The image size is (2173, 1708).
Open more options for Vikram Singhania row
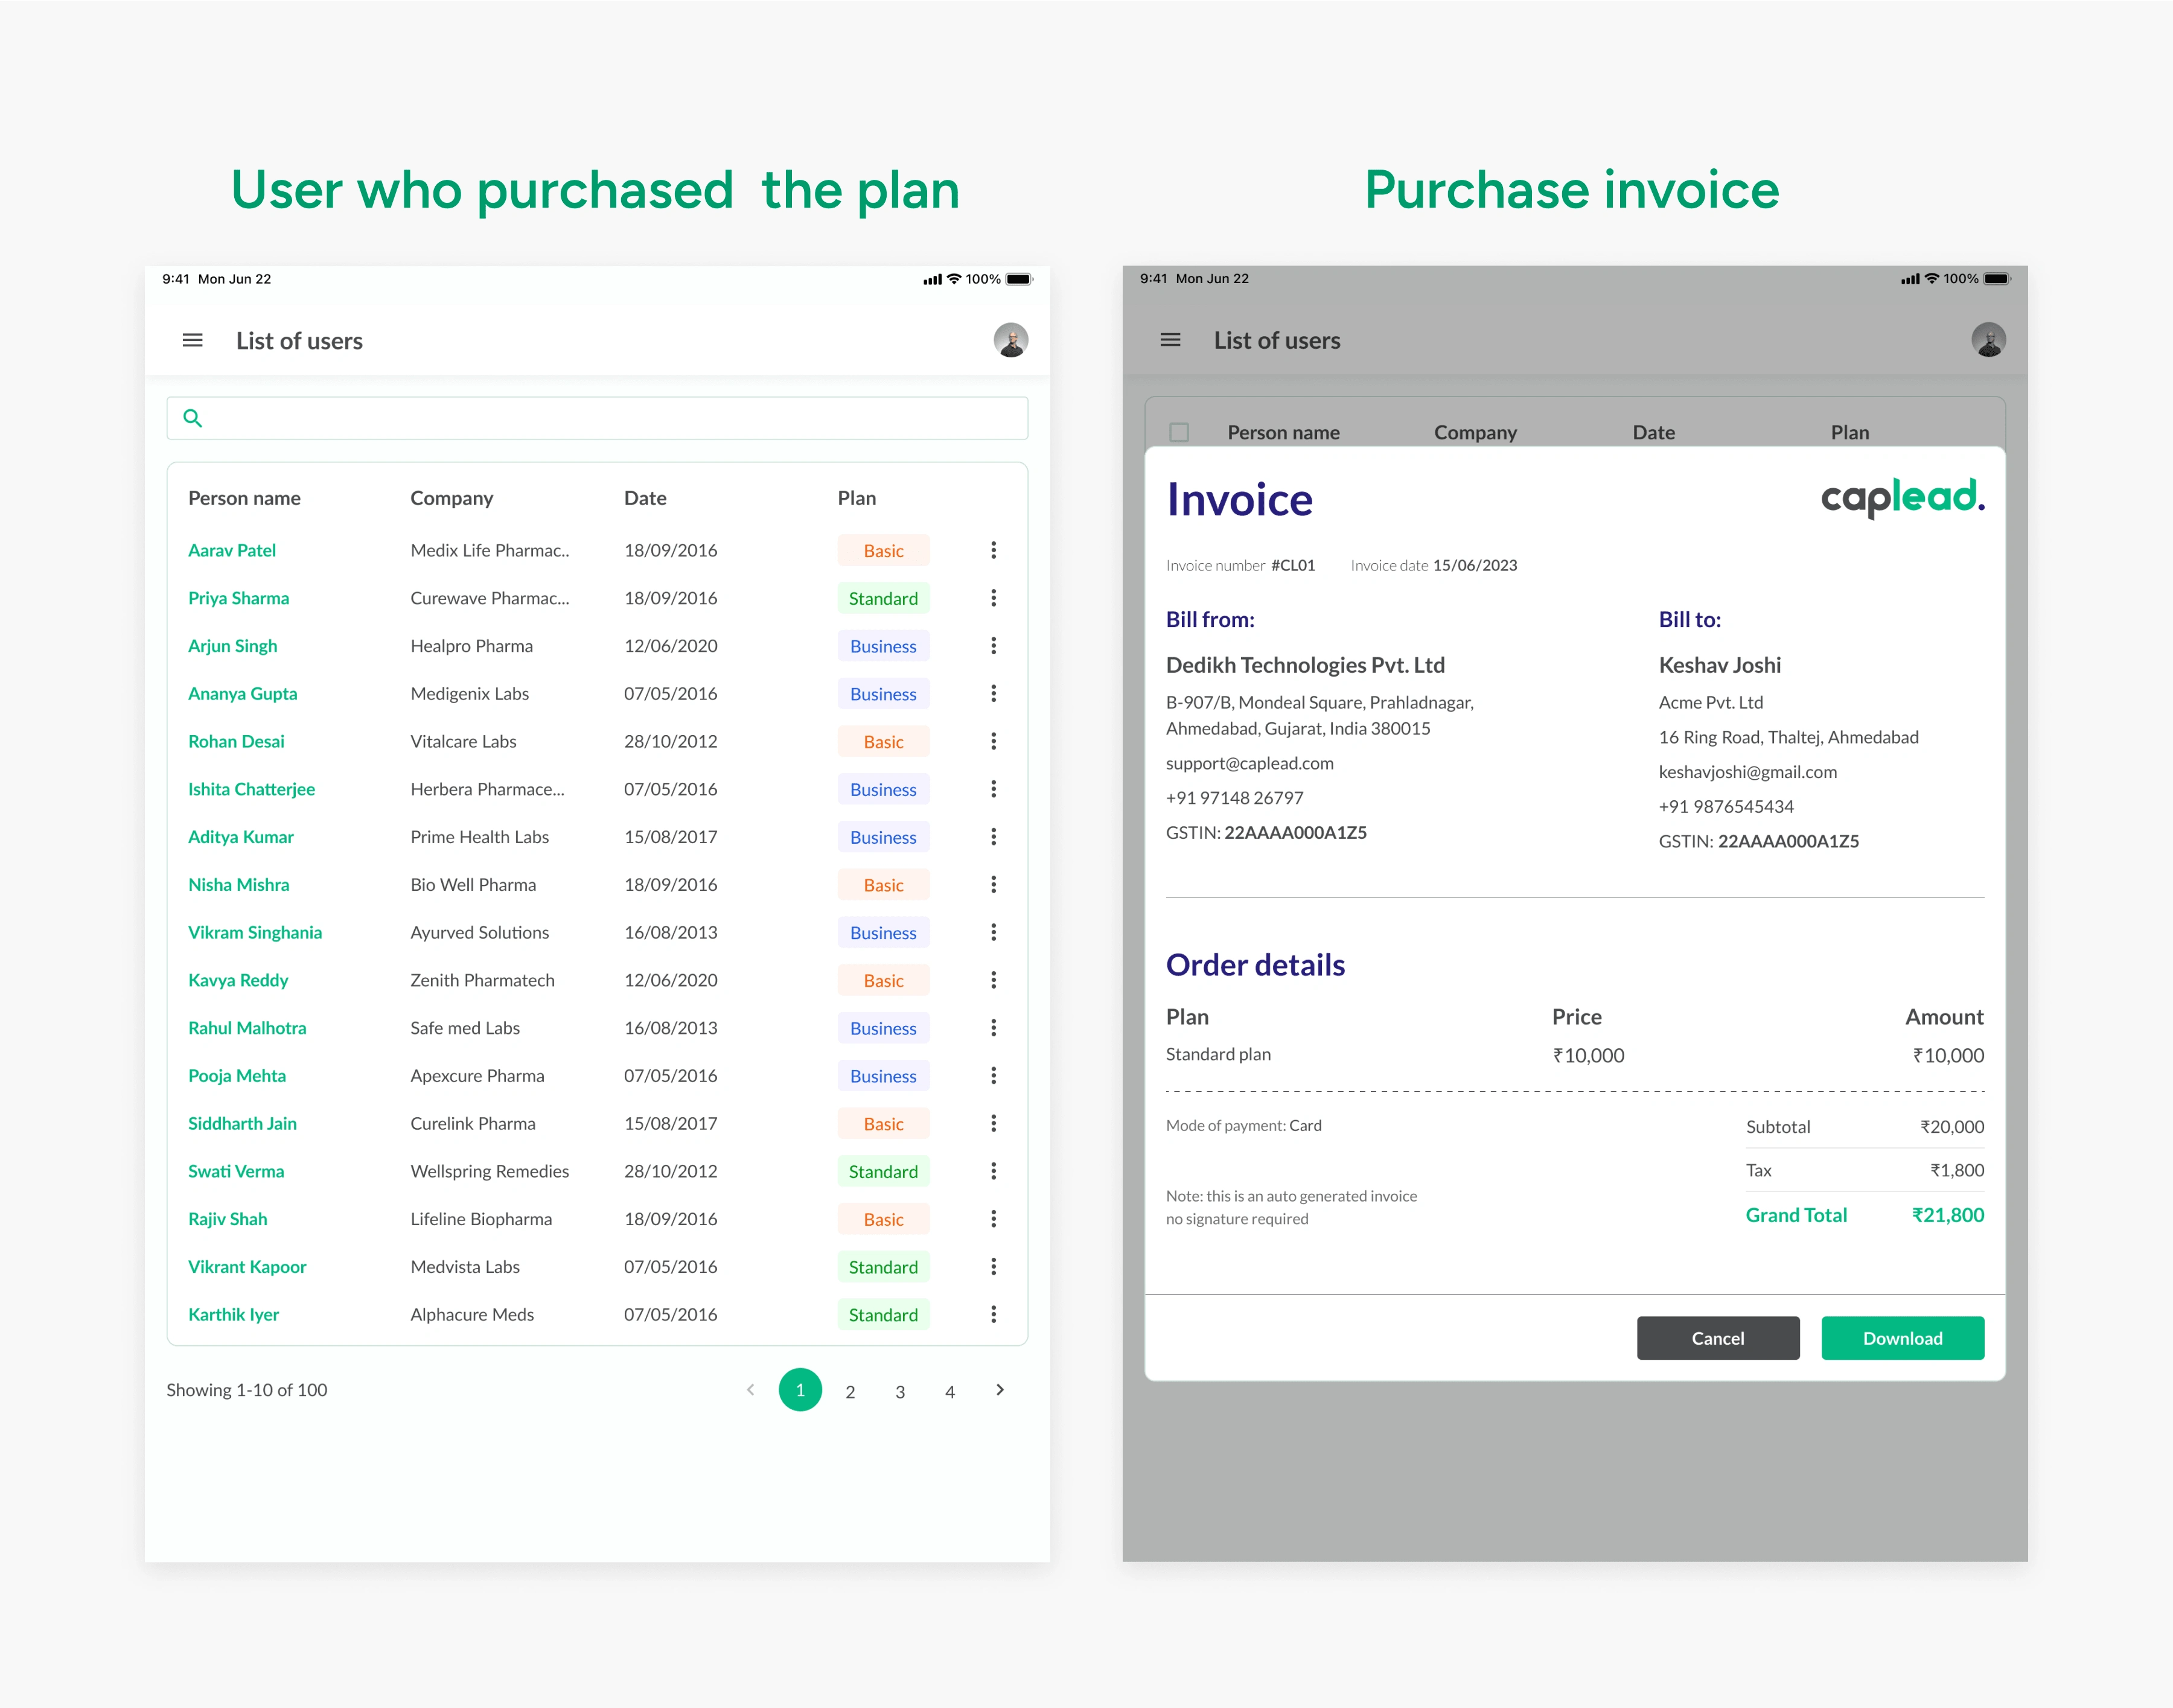pyautogui.click(x=993, y=932)
